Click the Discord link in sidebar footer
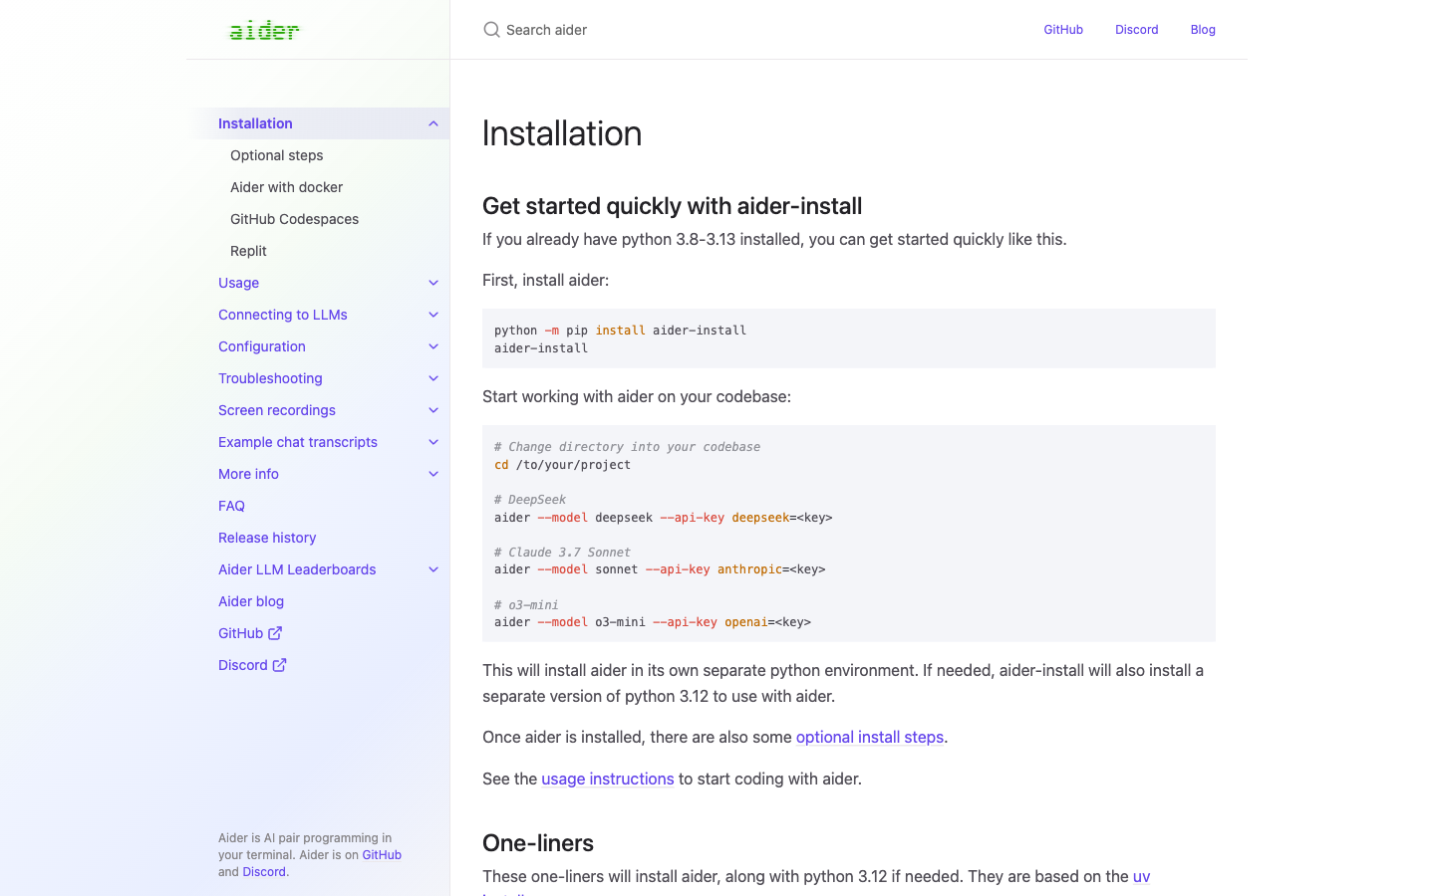1435x896 pixels. coord(264,871)
